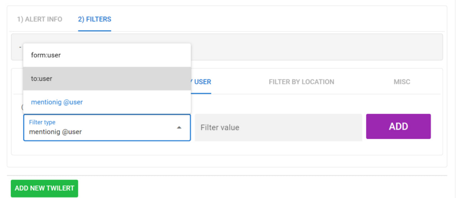Image resolution: width=459 pixels, height=198 pixels.
Task: Click the selected value in Filter type field
Action: [x=55, y=132]
